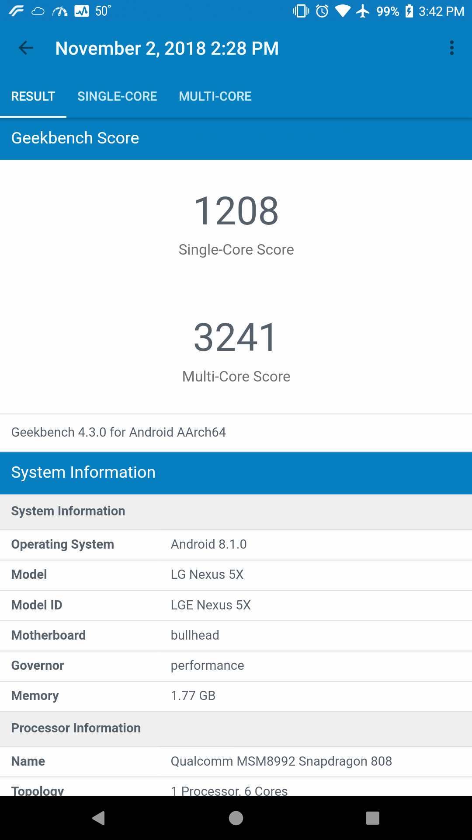Tap the 3:42 PM status bar clock
The height and width of the screenshot is (840, 472).
pyautogui.click(x=441, y=11)
